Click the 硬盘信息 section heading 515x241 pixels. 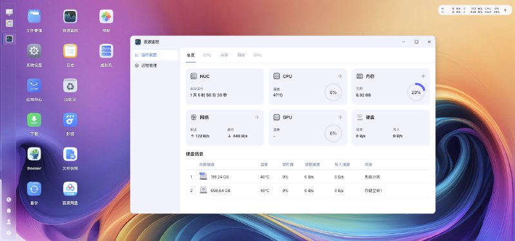pyautogui.click(x=195, y=153)
